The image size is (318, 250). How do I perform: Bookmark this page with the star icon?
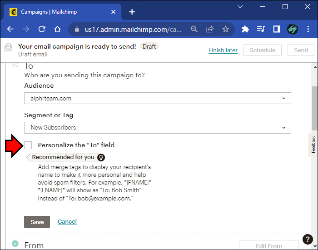225,29
